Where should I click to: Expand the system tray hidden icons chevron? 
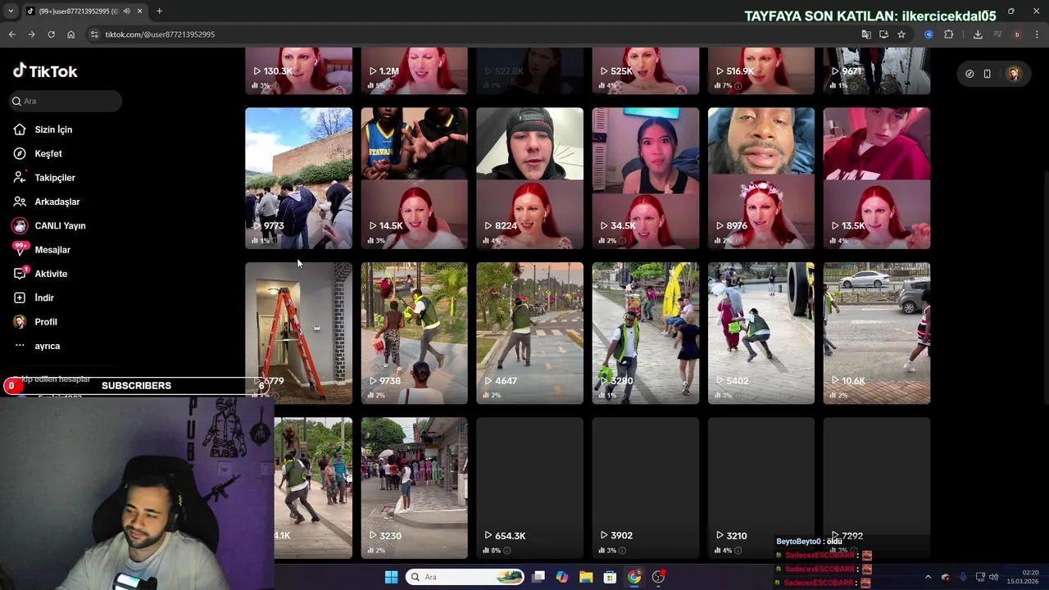click(928, 577)
